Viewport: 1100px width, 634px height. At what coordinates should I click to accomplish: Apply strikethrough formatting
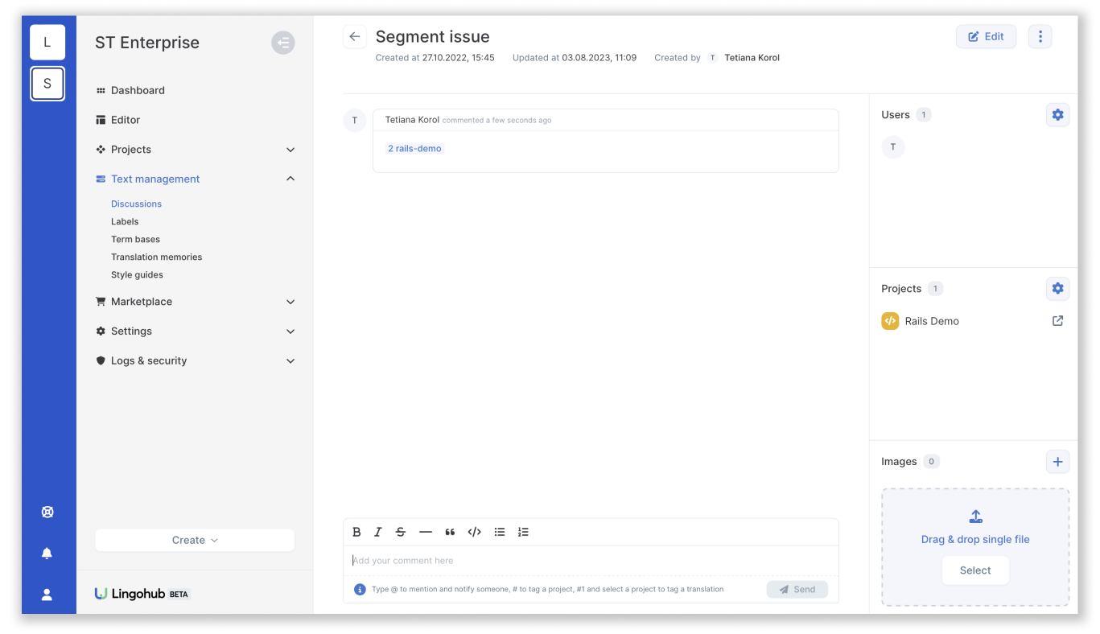point(401,532)
